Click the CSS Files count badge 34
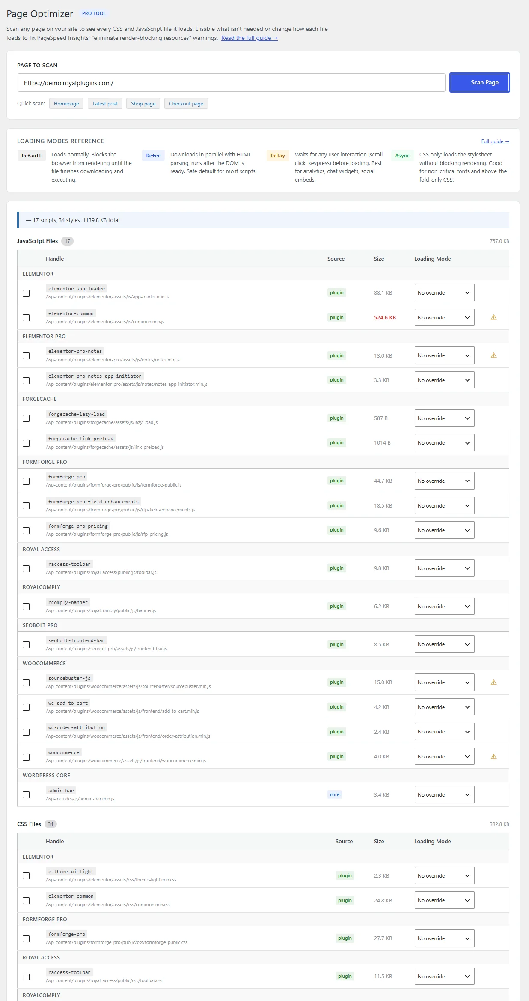 tap(51, 824)
